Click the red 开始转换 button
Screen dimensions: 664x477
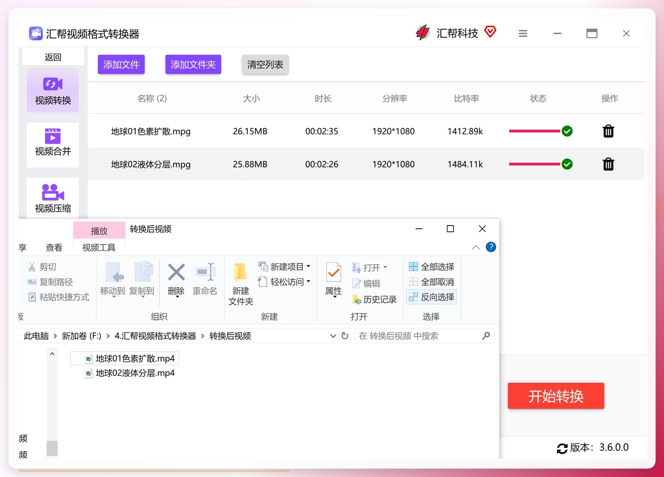556,396
